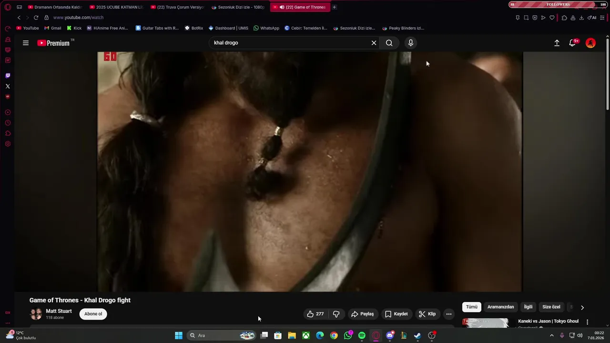610x343 pixels.
Task: Open Dashboard UMIS bookmark
Action: [228, 28]
